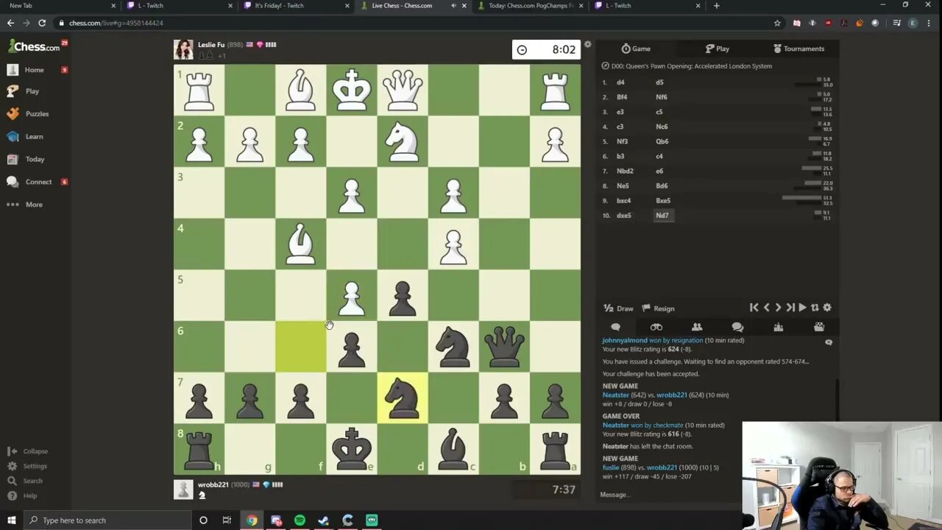Click move Bxe5 in move list
Viewport: 942px width, 530px height.
(663, 200)
